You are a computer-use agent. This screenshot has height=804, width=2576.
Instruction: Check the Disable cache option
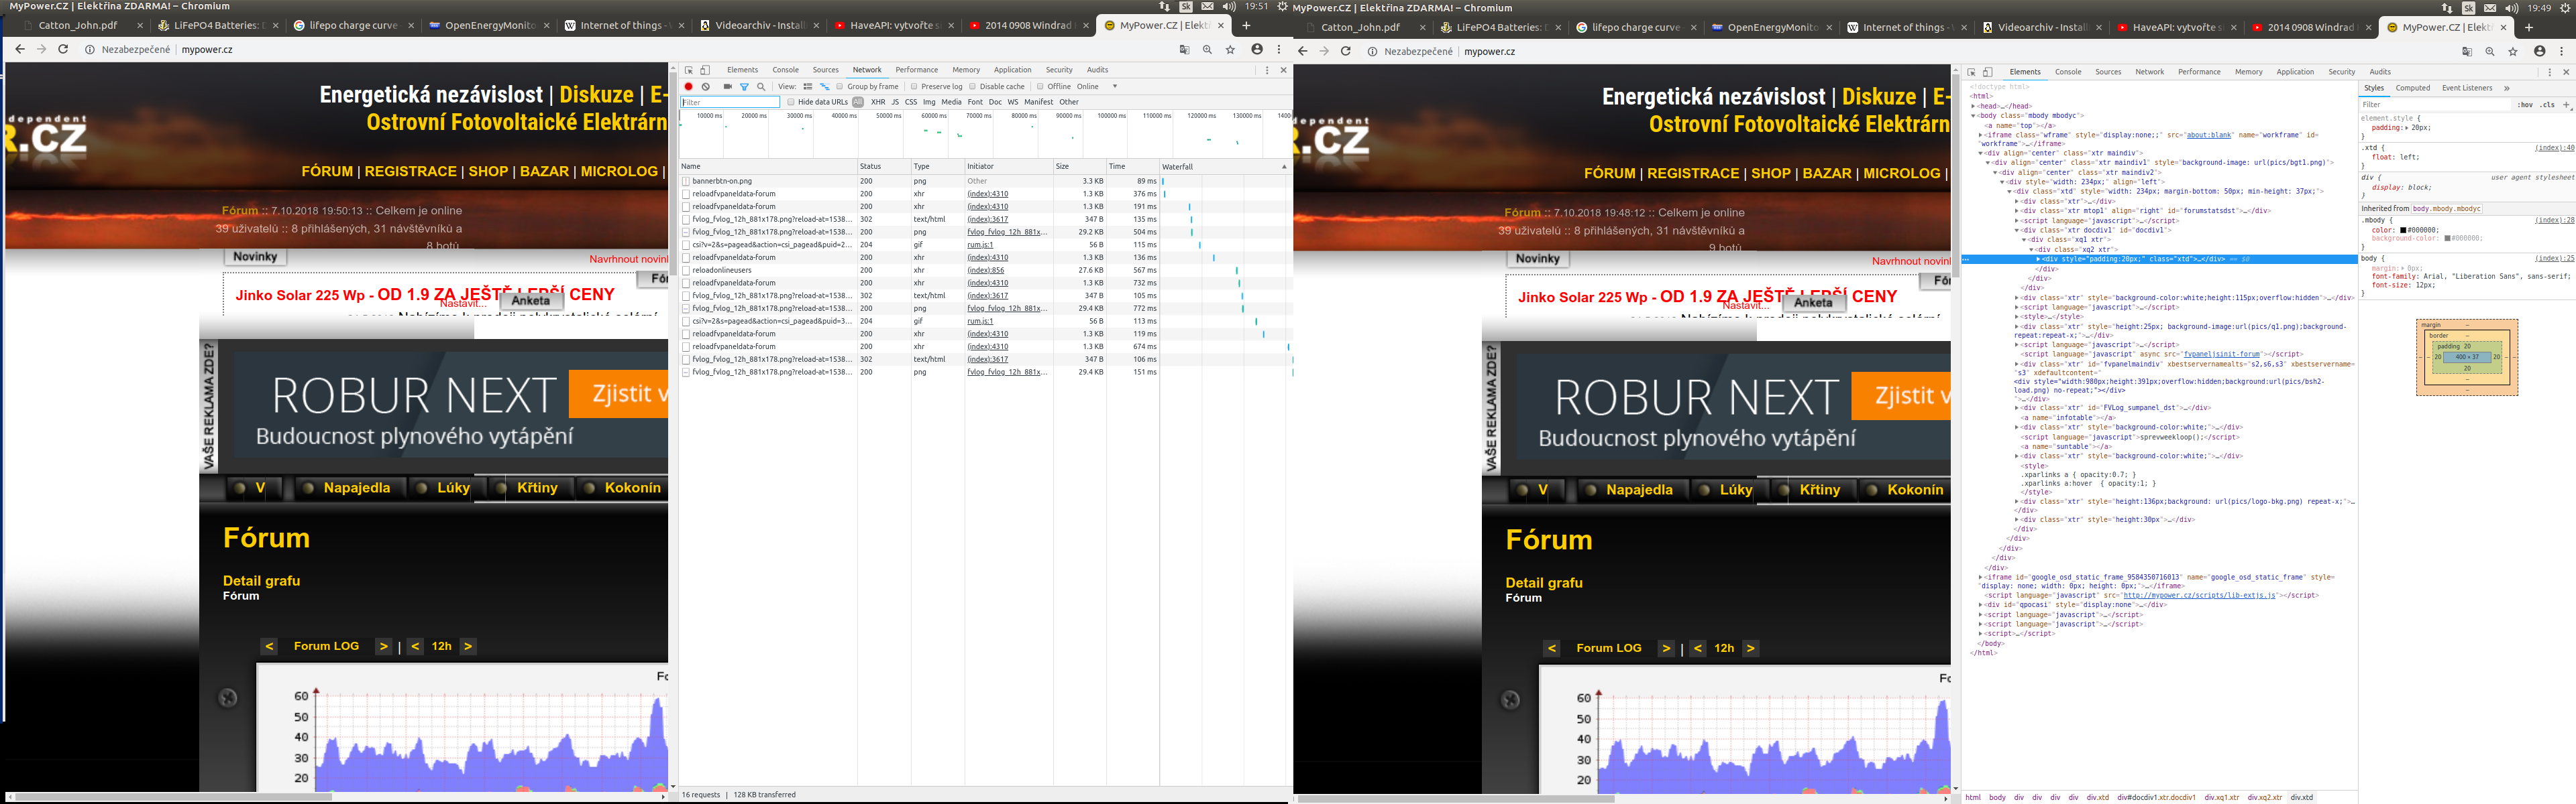click(972, 87)
